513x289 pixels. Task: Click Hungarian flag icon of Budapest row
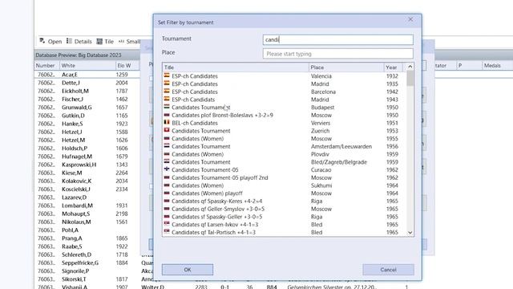(x=167, y=107)
